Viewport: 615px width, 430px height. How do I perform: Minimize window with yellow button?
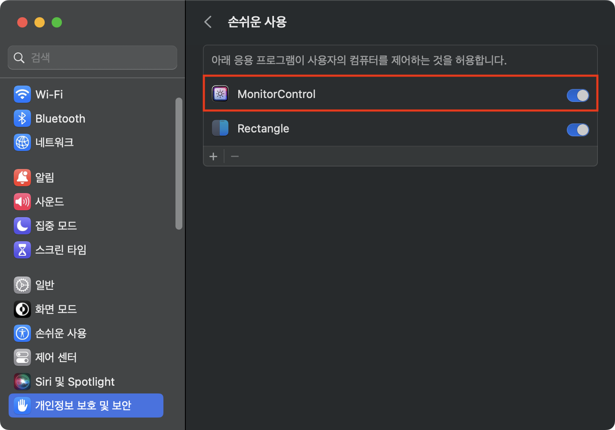40,22
